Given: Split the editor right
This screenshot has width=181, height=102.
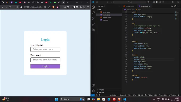Looking at the screenshot, I should click(x=175, y=6).
